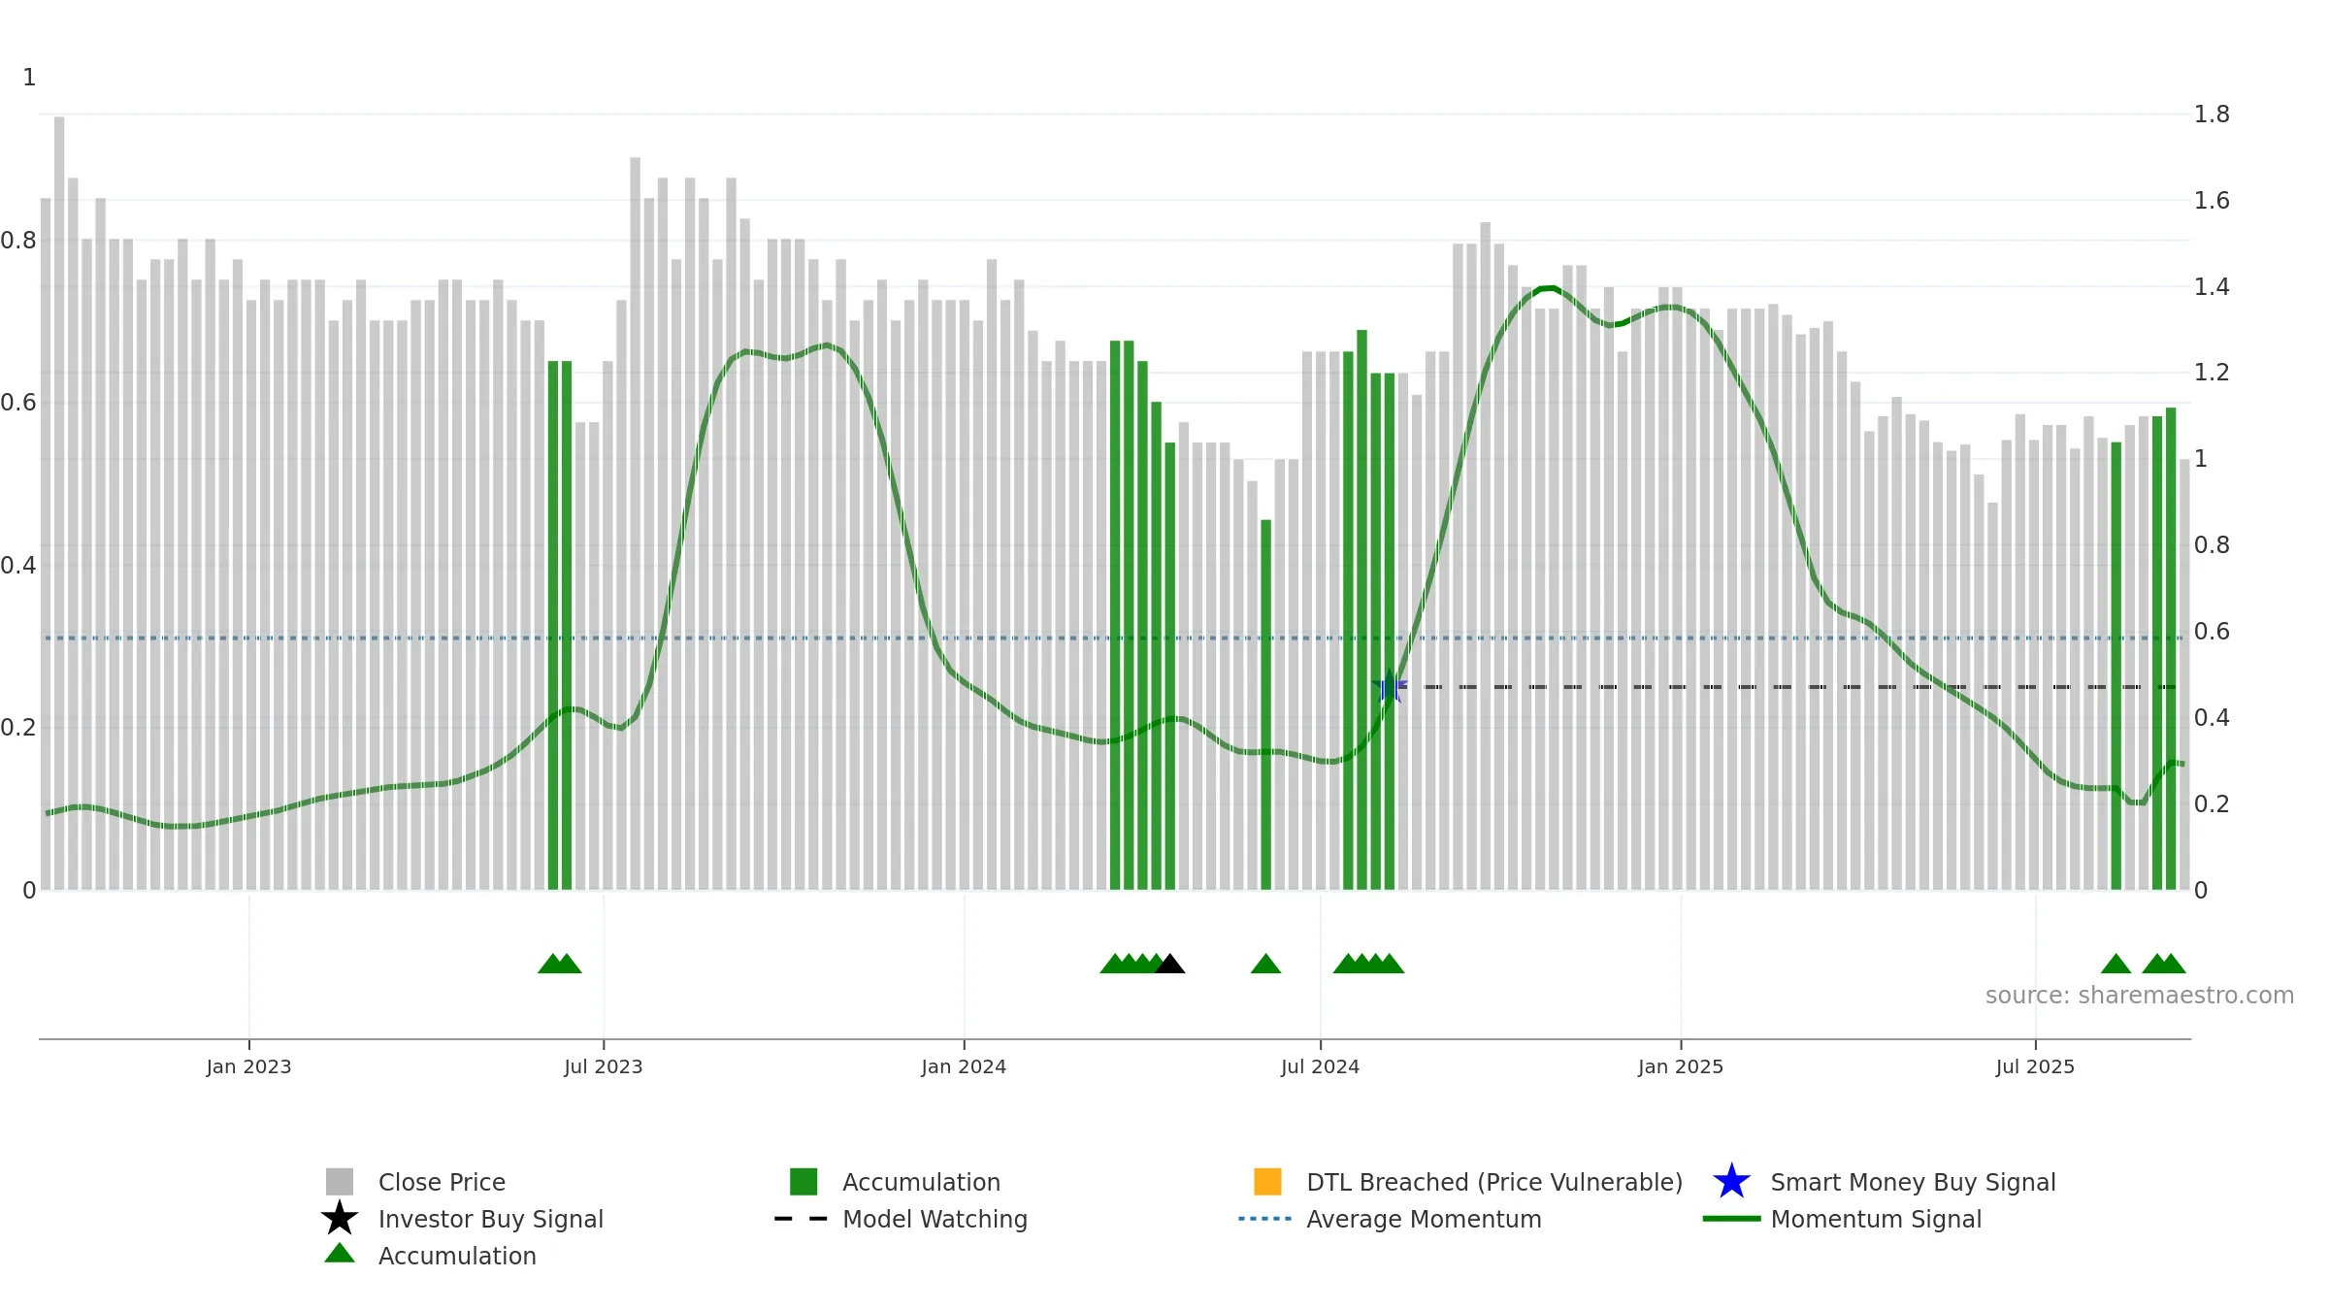Click the sharemaestro.com source text

click(x=2140, y=996)
